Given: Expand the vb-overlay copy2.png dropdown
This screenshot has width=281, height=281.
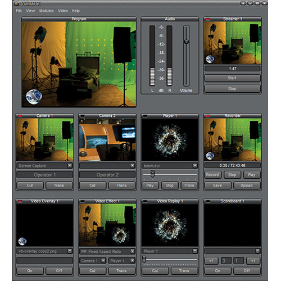Looking at the screenshot, I should pos(70,251).
